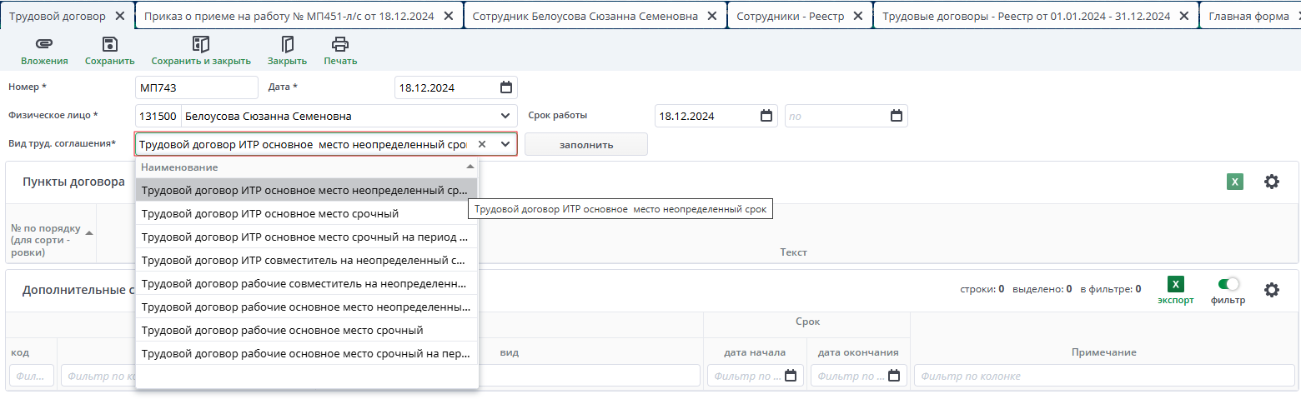This screenshot has width=1301, height=399.
Task: Open the Вложения attachments paperclip icon
Action: pyautogui.click(x=44, y=45)
